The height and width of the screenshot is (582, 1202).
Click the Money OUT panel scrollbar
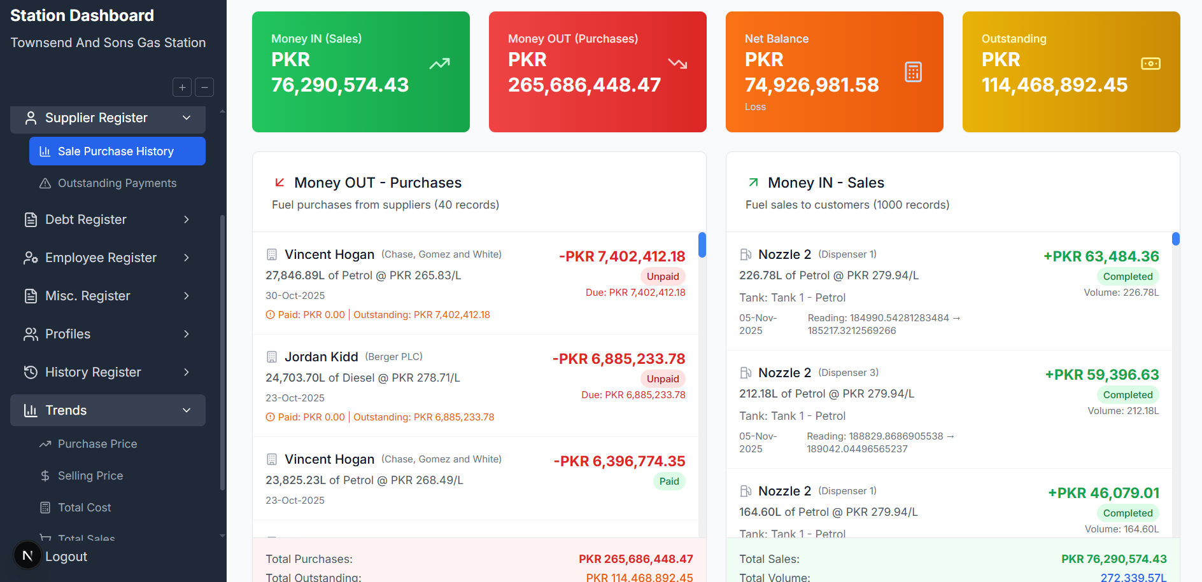click(x=702, y=245)
